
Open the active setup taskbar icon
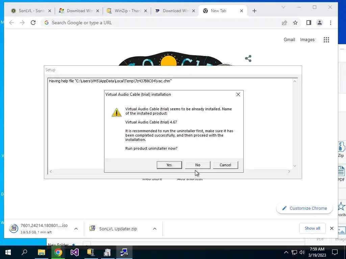click(124, 252)
